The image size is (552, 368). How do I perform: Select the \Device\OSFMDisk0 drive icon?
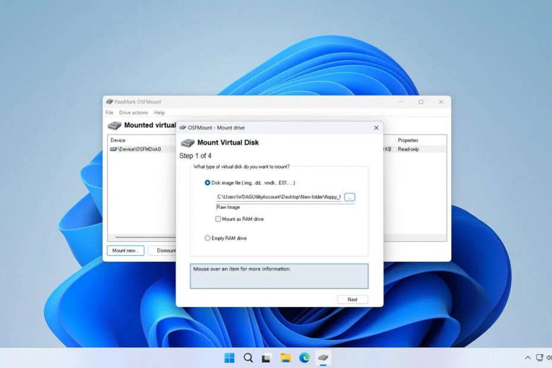click(113, 149)
